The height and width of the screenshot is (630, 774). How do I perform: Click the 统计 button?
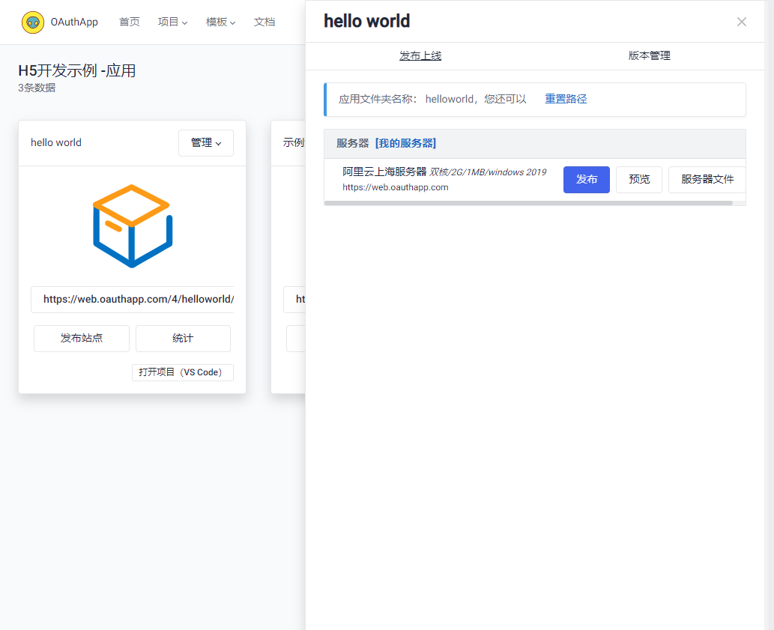182,338
